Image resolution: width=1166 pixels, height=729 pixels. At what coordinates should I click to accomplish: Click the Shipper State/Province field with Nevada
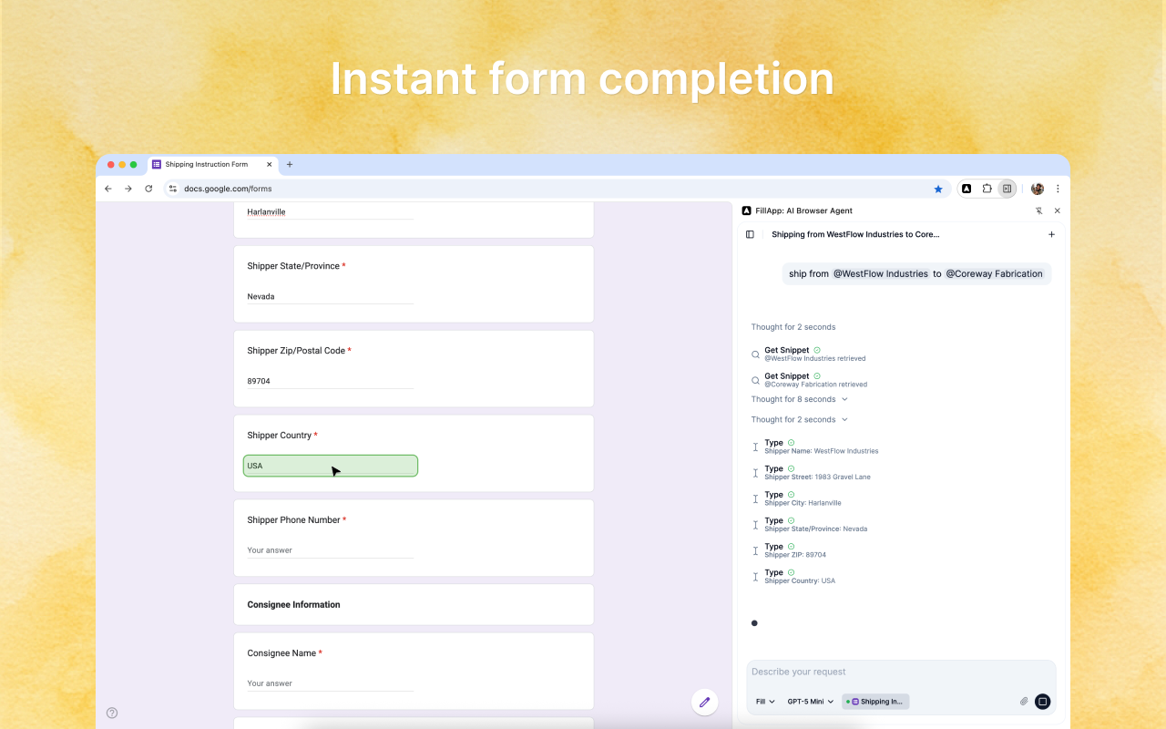pyautogui.click(x=330, y=296)
